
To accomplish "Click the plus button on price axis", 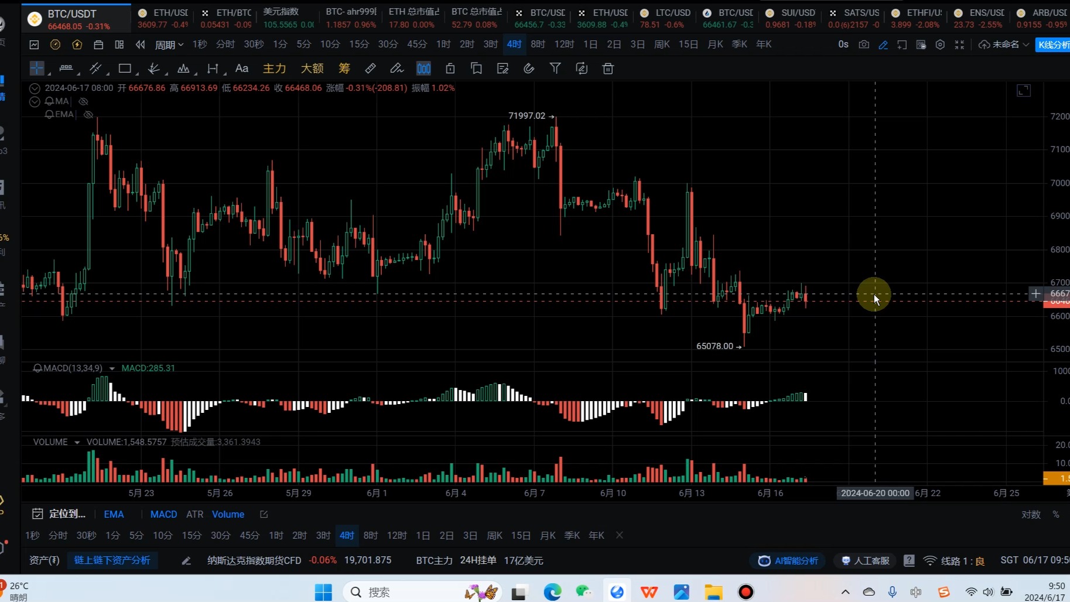I will coord(1035,294).
